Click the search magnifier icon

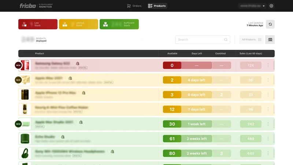click(x=226, y=40)
